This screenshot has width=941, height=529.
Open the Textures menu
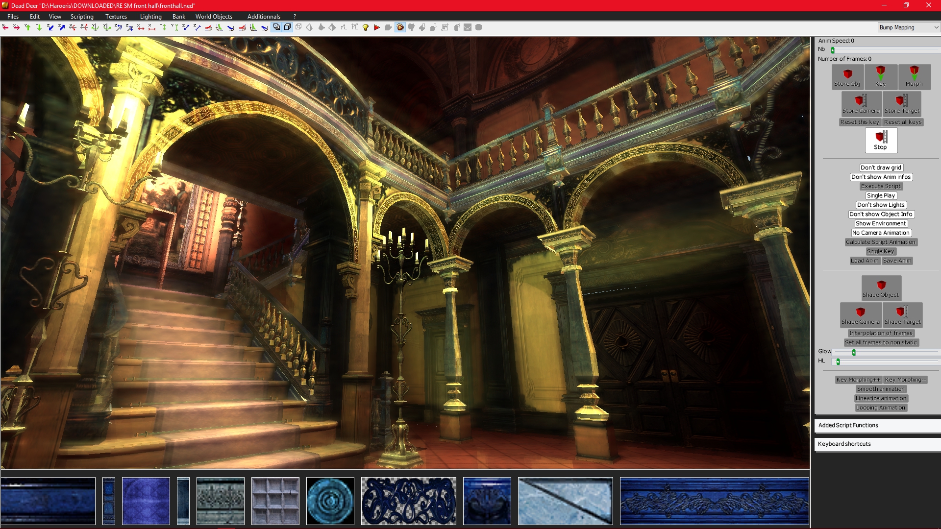coord(116,16)
